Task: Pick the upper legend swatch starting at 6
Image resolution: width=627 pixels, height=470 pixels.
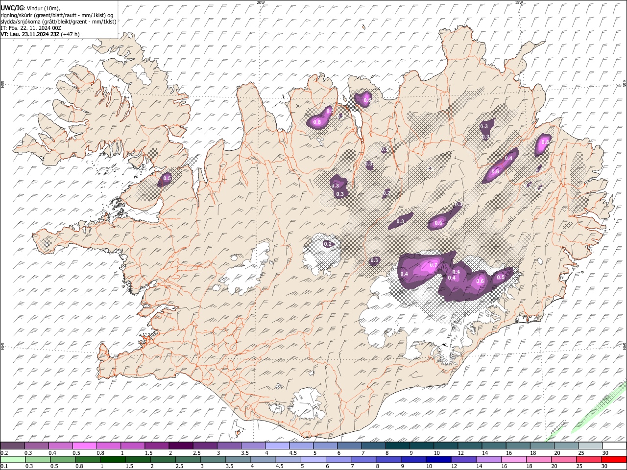Action: click(349, 446)
